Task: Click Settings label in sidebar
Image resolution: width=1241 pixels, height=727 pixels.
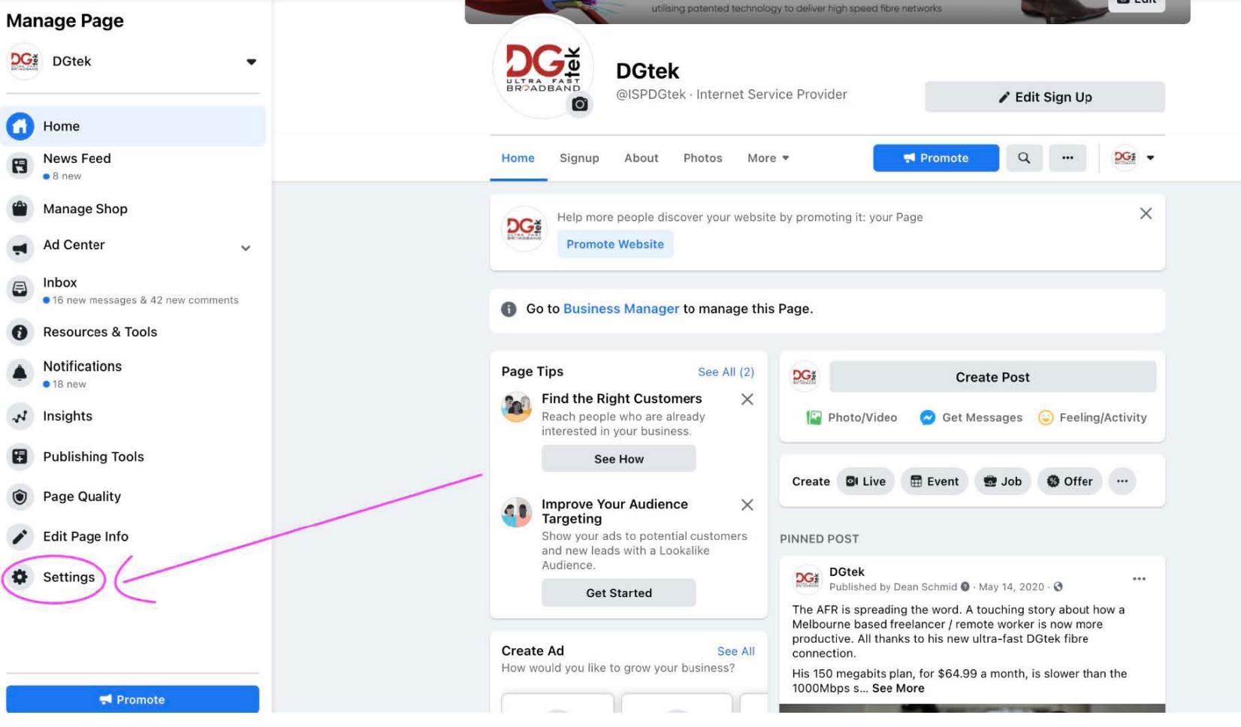Action: (69, 577)
